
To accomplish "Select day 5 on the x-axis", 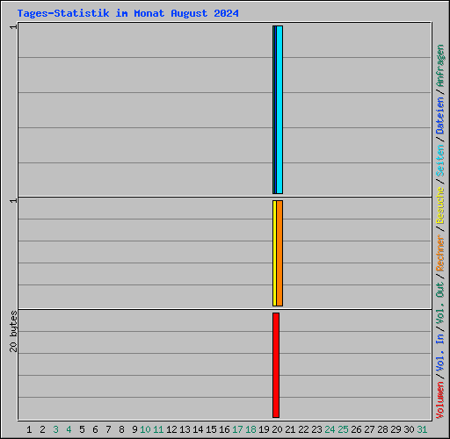I will 82,429.
